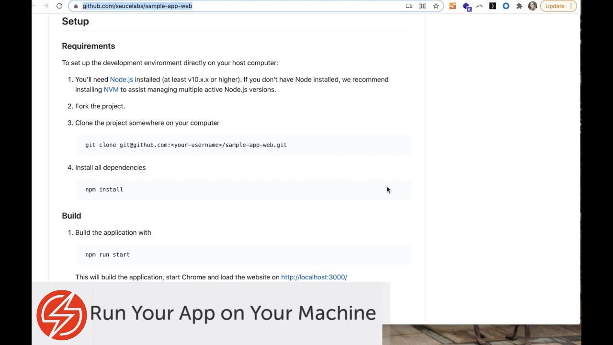The image size is (613, 345).
Task: Click the site lock icon
Action: (x=76, y=6)
